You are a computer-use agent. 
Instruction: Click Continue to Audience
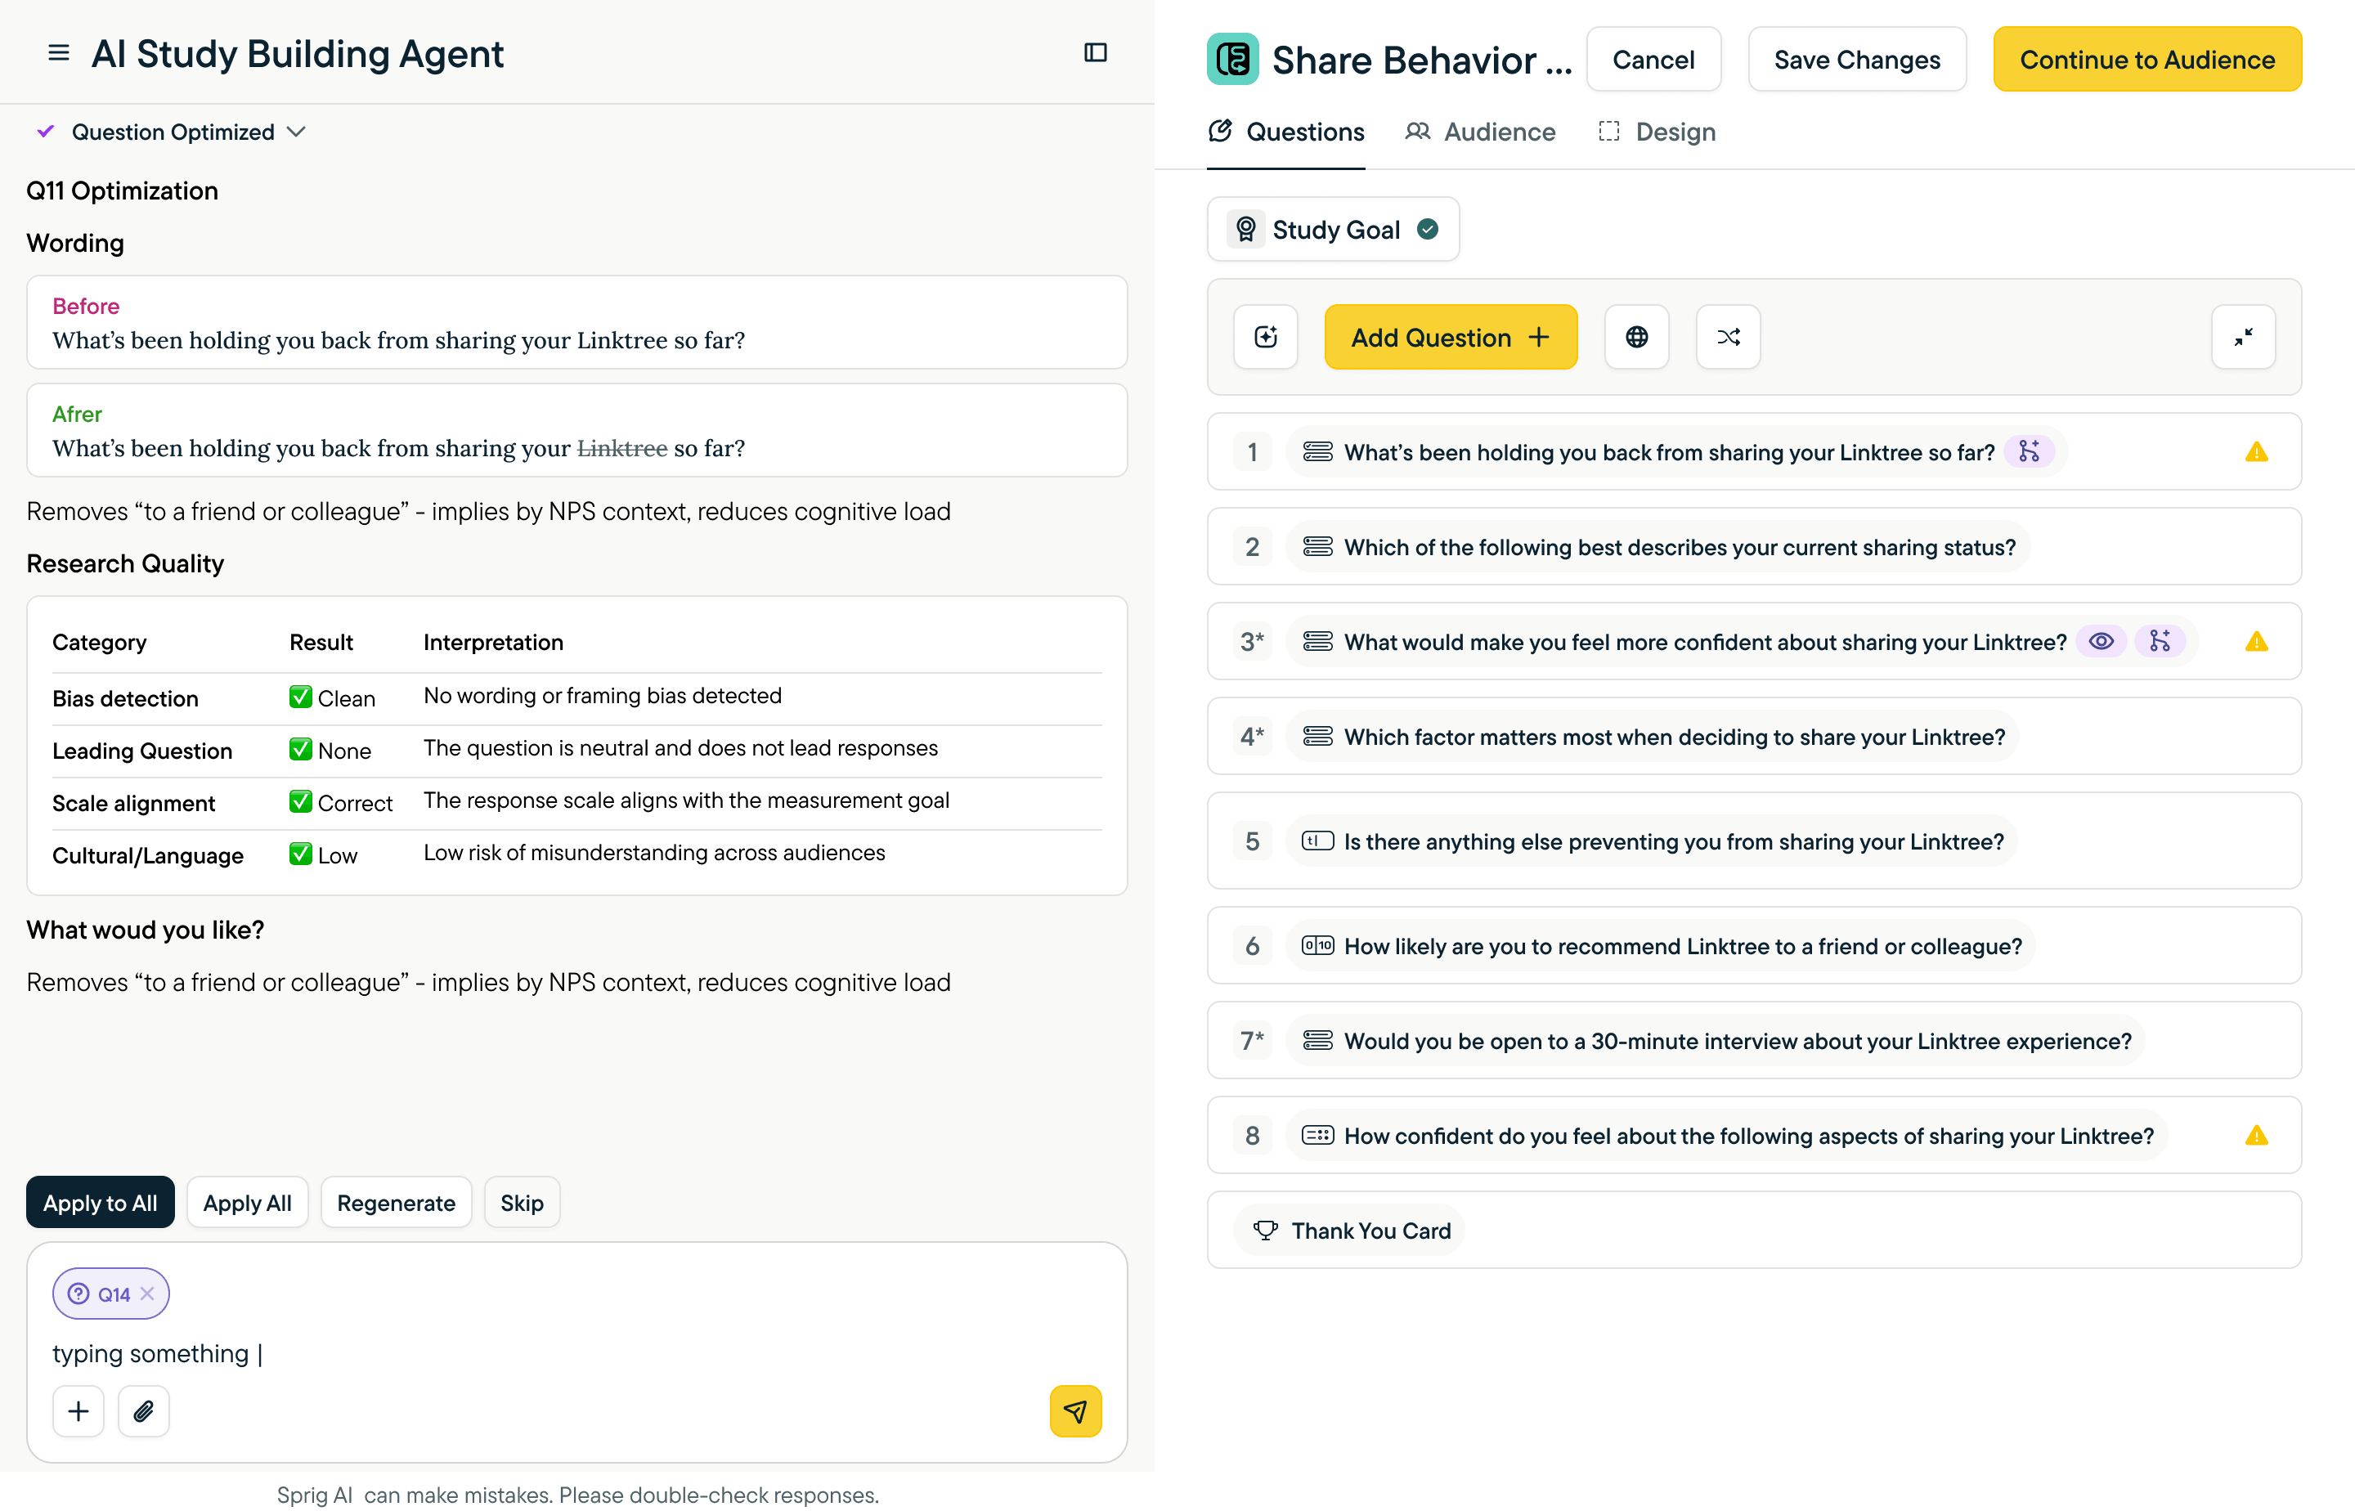2147,59
